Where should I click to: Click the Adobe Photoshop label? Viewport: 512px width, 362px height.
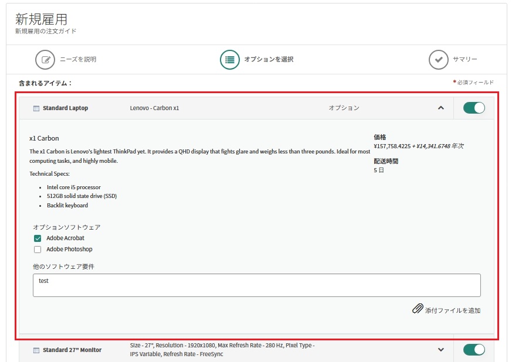click(x=69, y=249)
